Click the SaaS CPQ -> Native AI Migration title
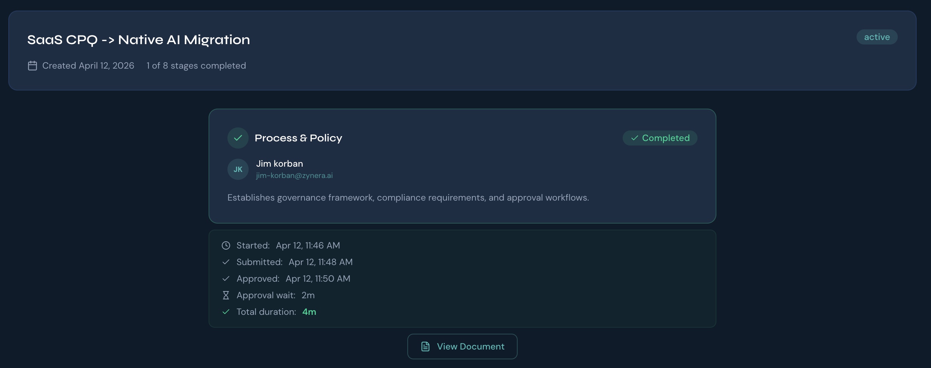The height and width of the screenshot is (368, 931). point(139,40)
